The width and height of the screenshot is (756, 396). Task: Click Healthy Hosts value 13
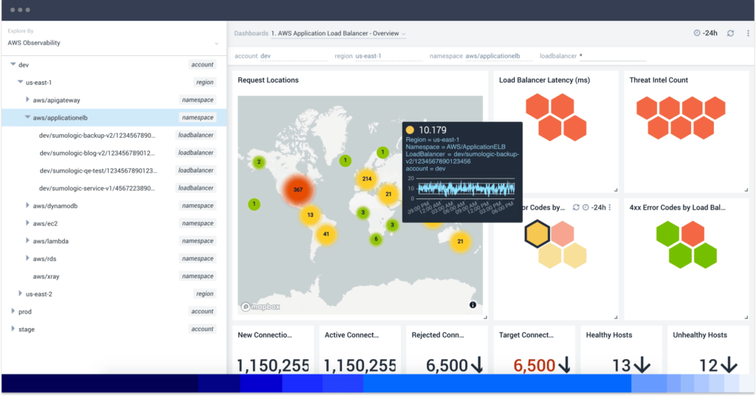click(x=621, y=366)
